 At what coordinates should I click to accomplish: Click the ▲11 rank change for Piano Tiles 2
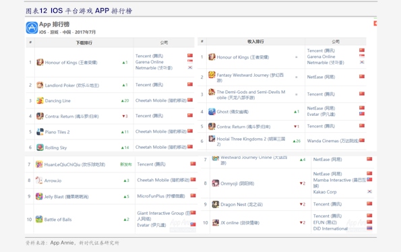click(x=125, y=132)
